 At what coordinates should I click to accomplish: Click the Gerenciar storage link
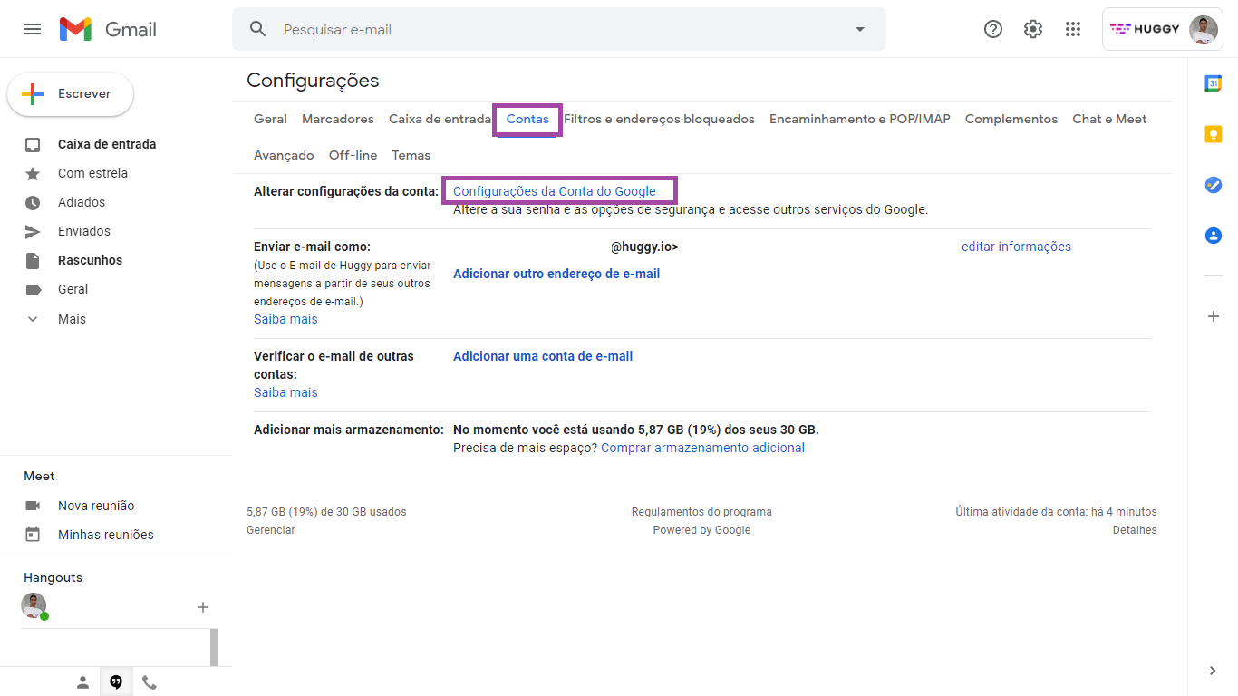[x=271, y=530]
